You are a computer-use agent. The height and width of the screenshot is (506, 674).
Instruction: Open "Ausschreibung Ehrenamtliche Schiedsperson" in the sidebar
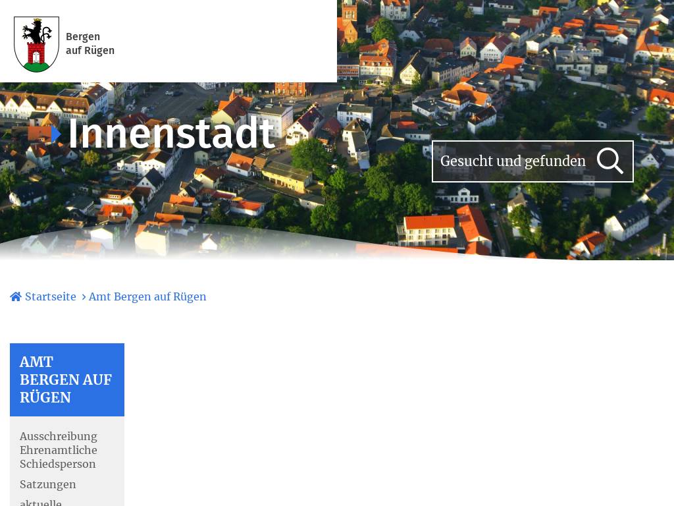pyautogui.click(x=59, y=450)
